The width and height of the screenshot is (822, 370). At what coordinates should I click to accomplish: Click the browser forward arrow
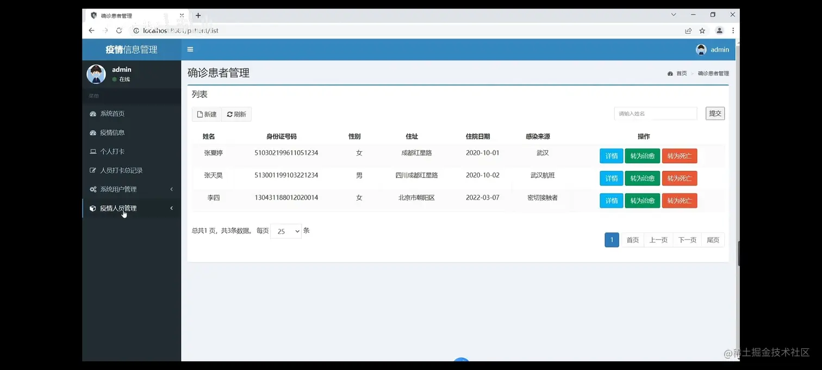(x=105, y=30)
